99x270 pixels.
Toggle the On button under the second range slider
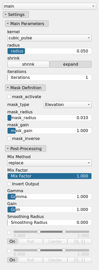[x=12, y=260]
